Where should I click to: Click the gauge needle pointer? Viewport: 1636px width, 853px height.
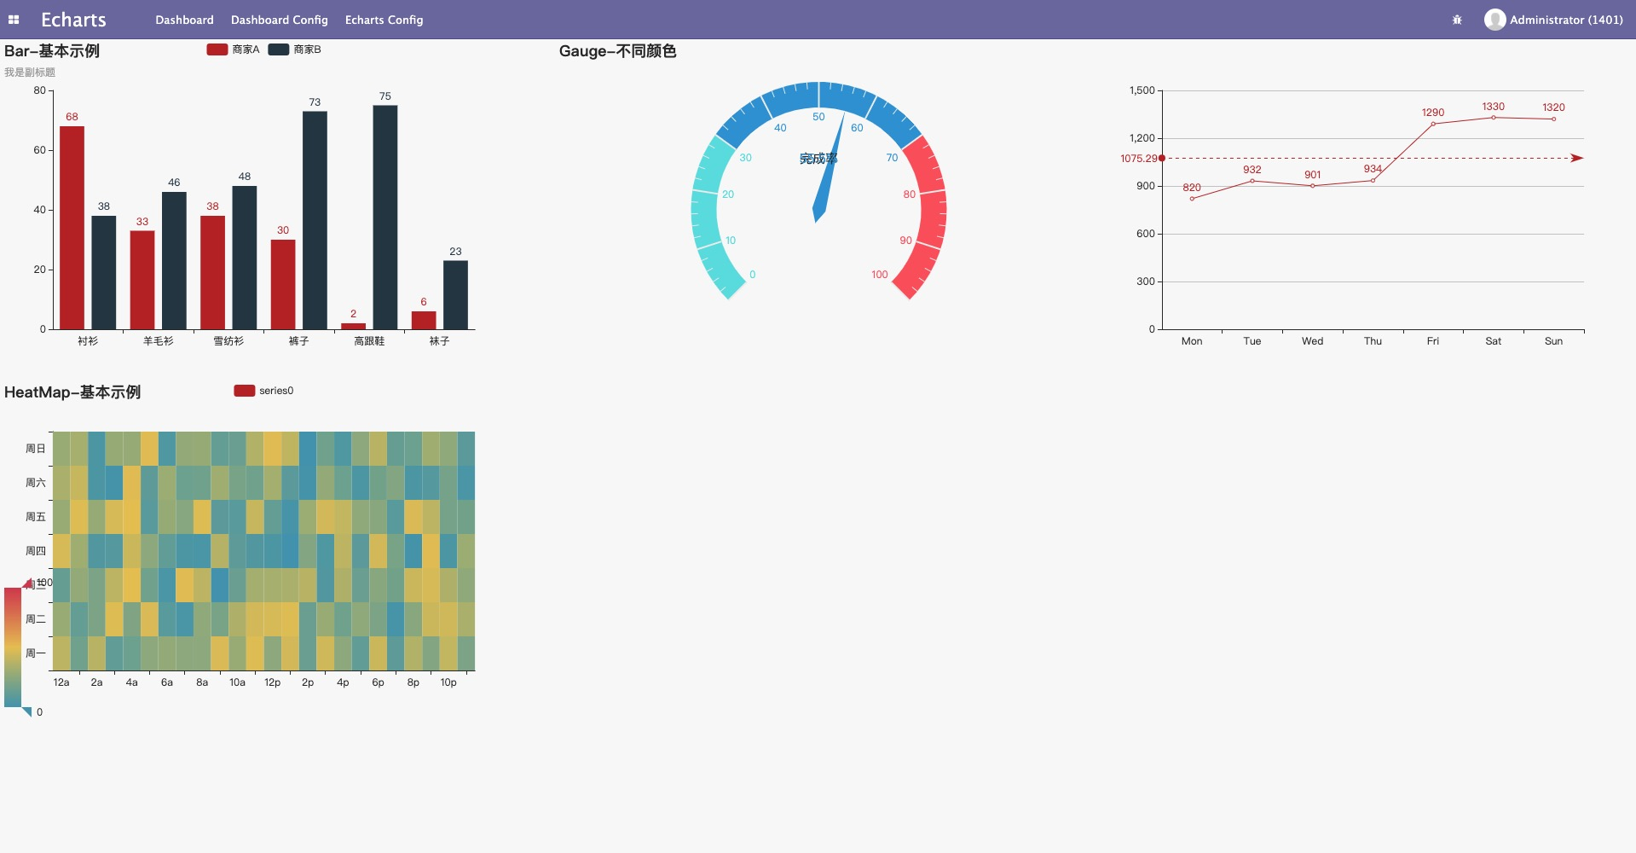[828, 168]
